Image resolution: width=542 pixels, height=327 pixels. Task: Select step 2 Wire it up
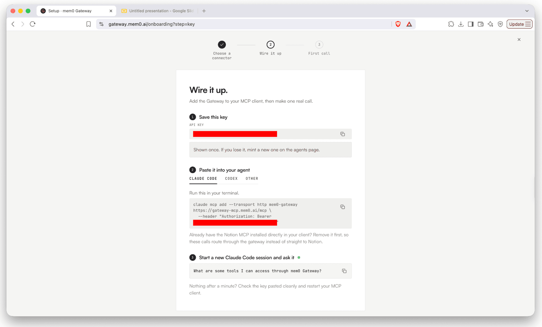pos(270,48)
